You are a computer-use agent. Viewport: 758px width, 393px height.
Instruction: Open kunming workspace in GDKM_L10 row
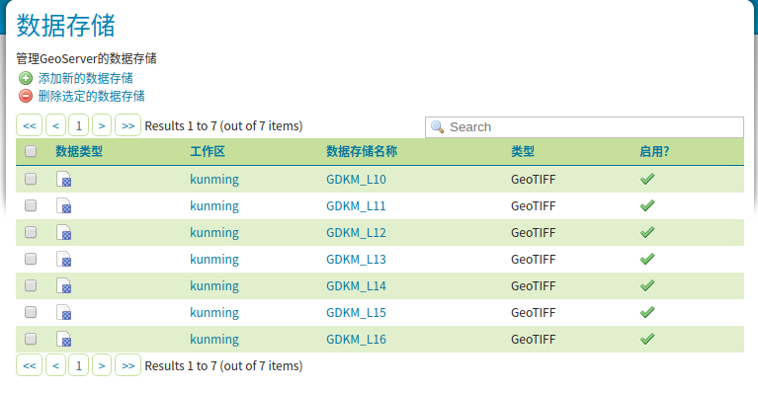(x=214, y=180)
